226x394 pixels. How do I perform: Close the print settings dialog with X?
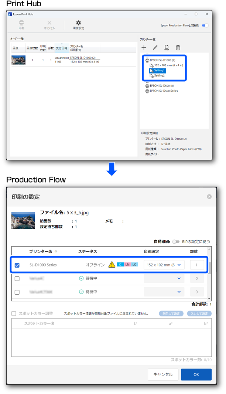tap(209, 197)
